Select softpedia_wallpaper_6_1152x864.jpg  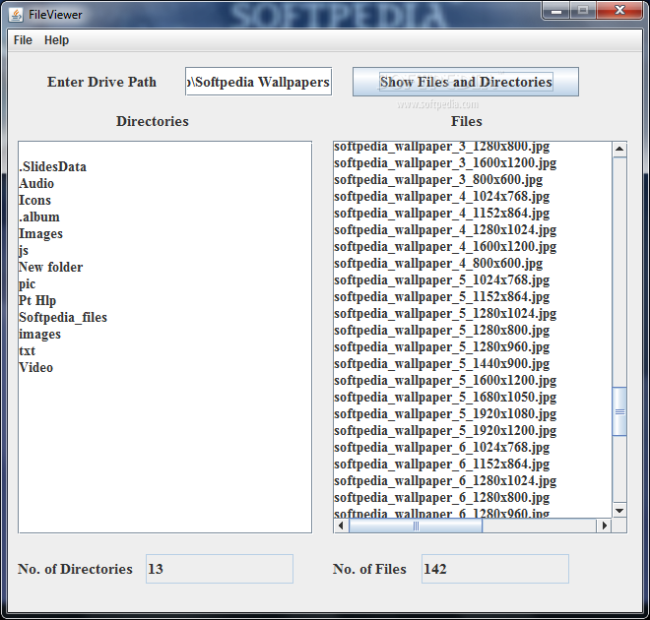point(442,464)
